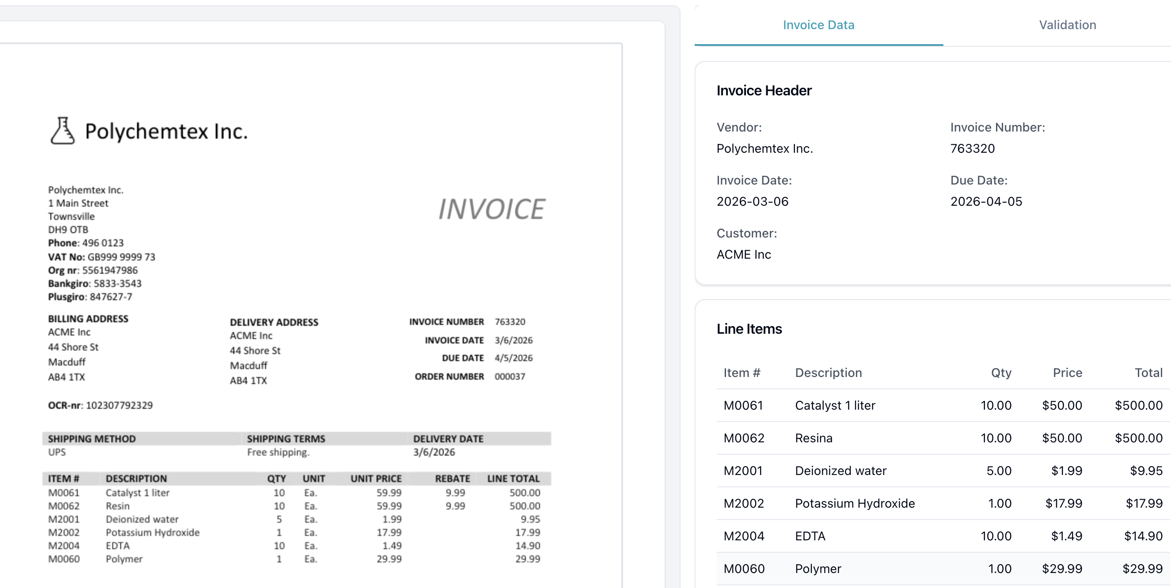The width and height of the screenshot is (1171, 588).
Task: Click the Description column header in Line Items
Action: pos(828,373)
